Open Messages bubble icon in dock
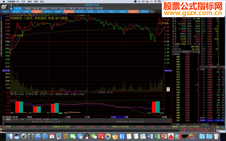Screen dimensions: 226x141 80,136
